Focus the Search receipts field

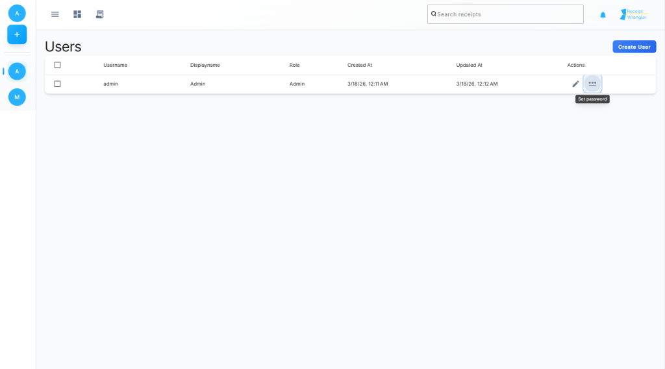(x=505, y=14)
